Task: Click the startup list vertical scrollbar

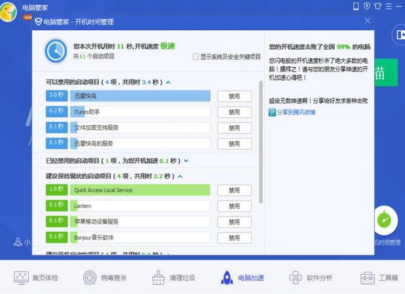Action: click(x=261, y=142)
